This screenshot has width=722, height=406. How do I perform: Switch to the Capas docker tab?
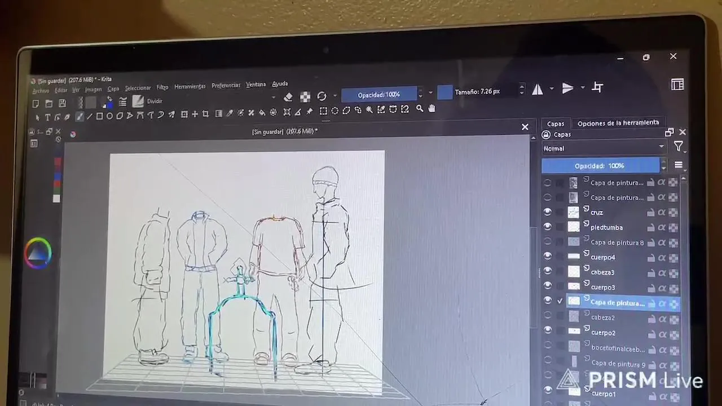(555, 123)
